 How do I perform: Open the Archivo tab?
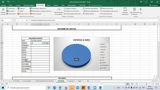[x=3, y=5]
